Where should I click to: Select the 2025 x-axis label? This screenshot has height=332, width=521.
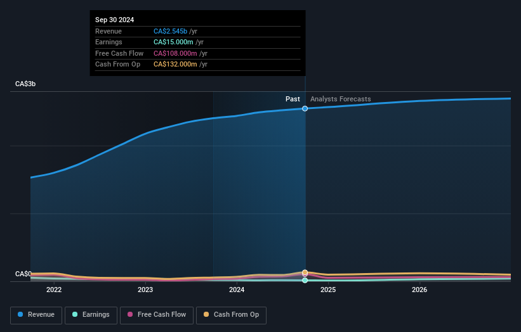click(328, 290)
